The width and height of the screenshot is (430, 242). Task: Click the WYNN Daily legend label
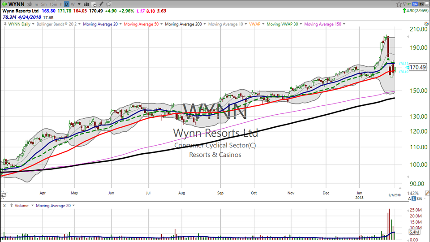[x=19, y=24]
